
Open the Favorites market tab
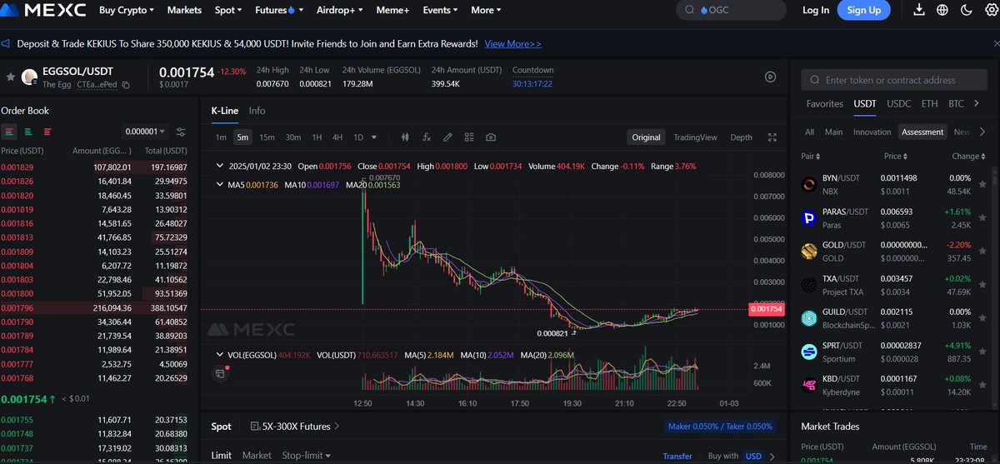click(825, 104)
